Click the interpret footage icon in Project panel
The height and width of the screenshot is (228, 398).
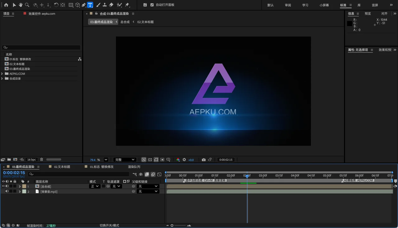(x=3, y=159)
